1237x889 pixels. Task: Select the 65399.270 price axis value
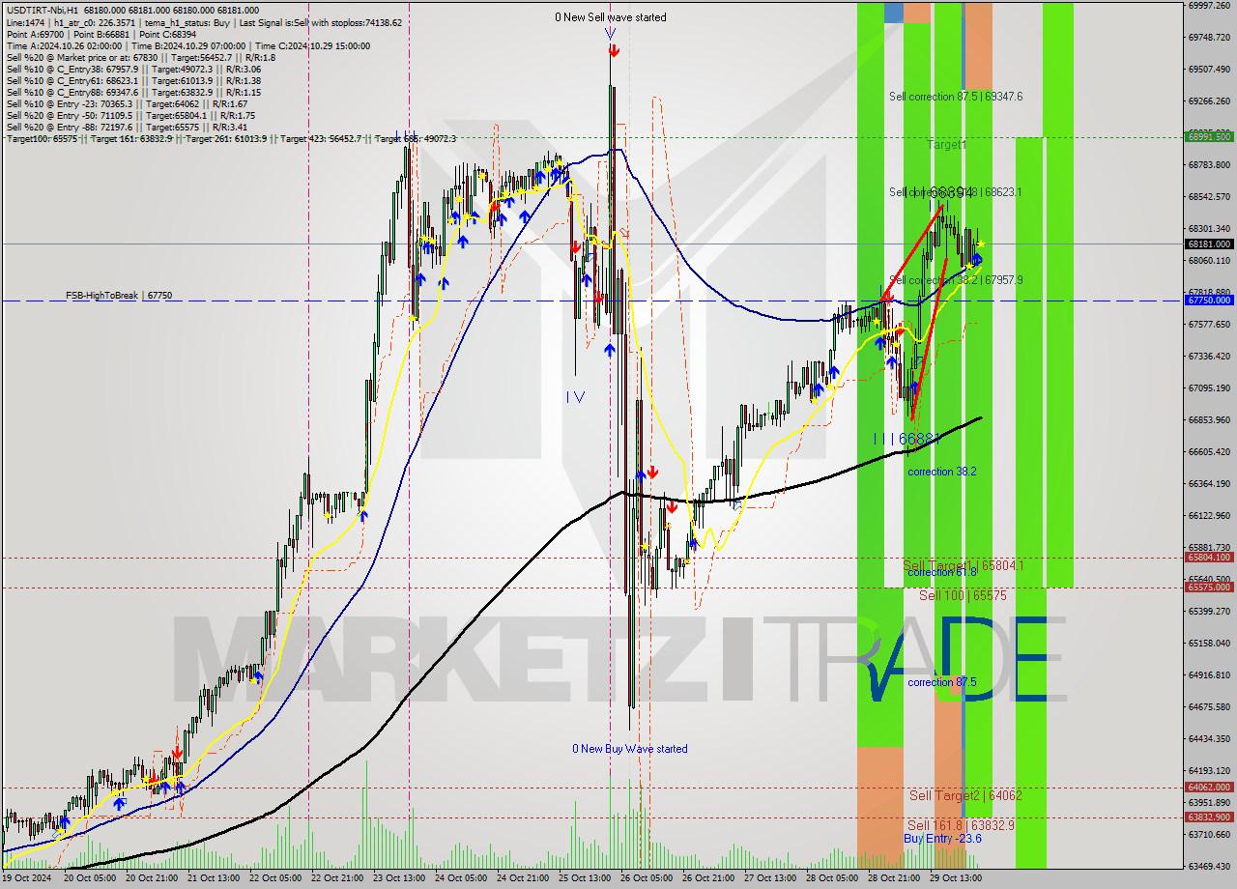pos(1209,612)
